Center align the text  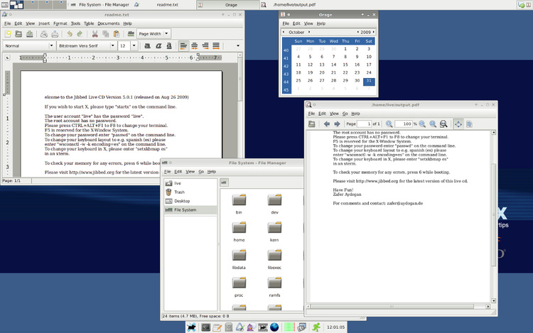(x=195, y=45)
